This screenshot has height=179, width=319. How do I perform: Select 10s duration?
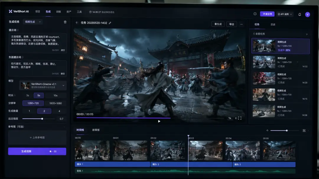(56, 95)
